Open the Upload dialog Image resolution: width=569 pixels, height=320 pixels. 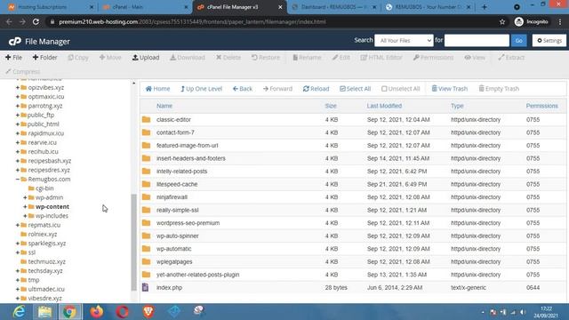(x=146, y=57)
